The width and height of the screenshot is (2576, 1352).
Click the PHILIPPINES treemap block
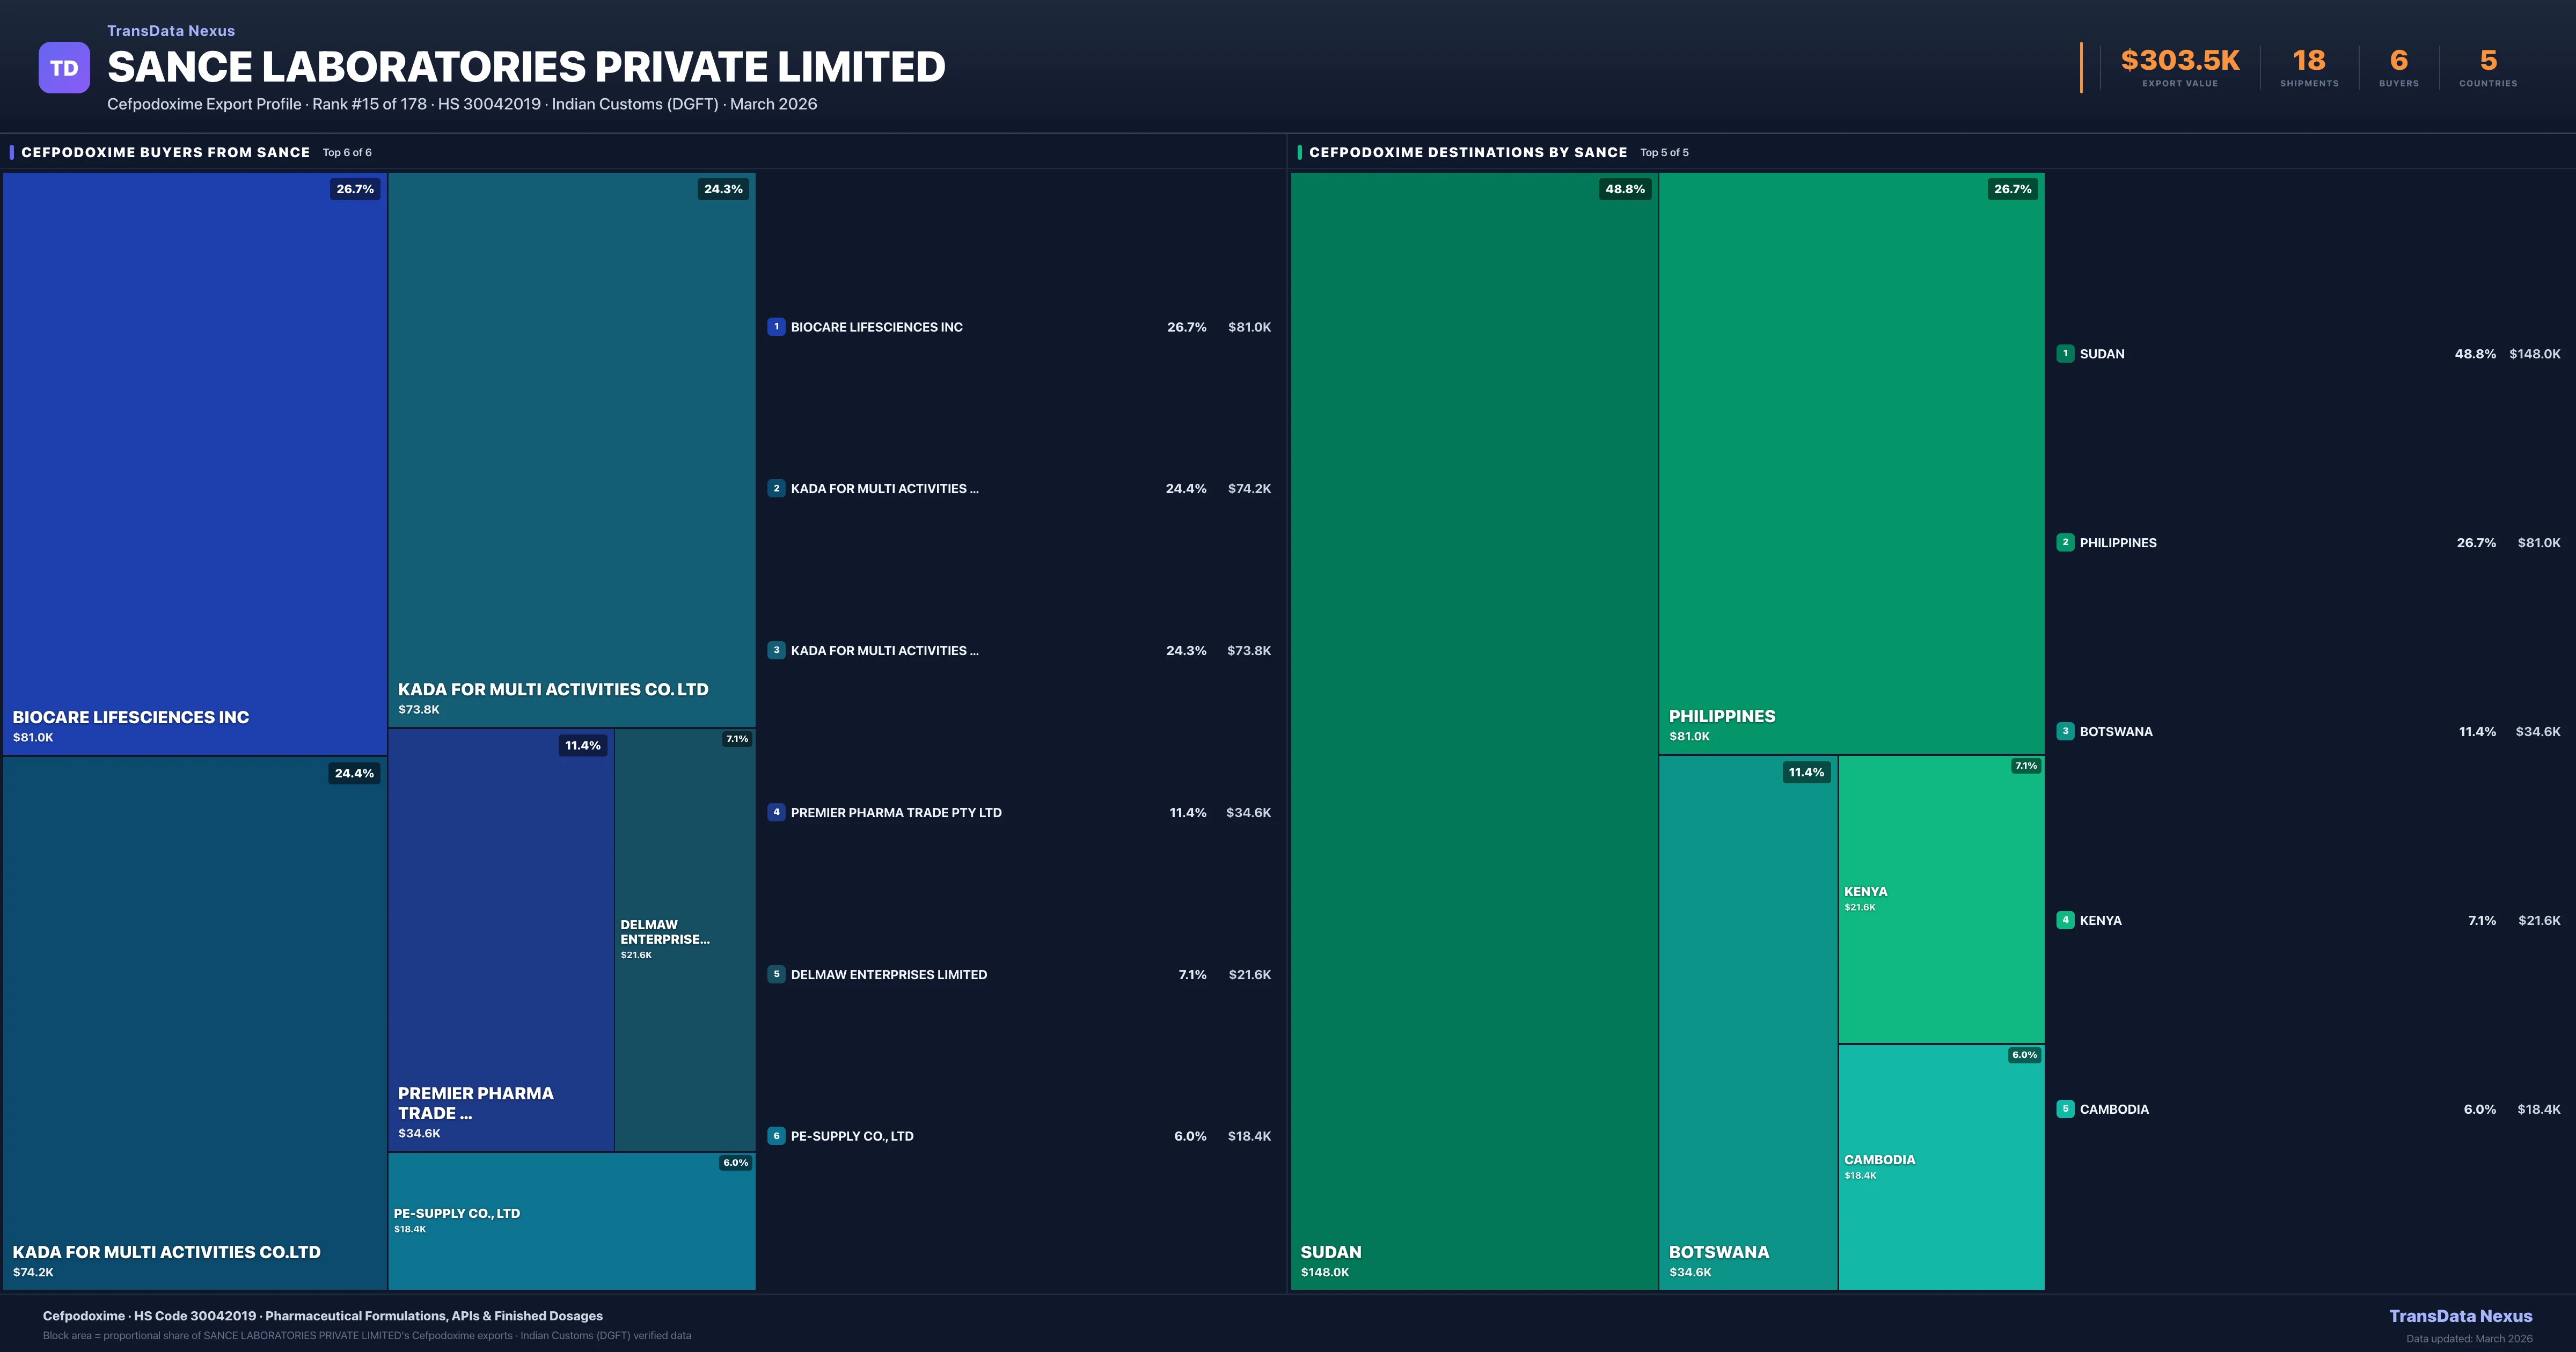[x=1851, y=463]
